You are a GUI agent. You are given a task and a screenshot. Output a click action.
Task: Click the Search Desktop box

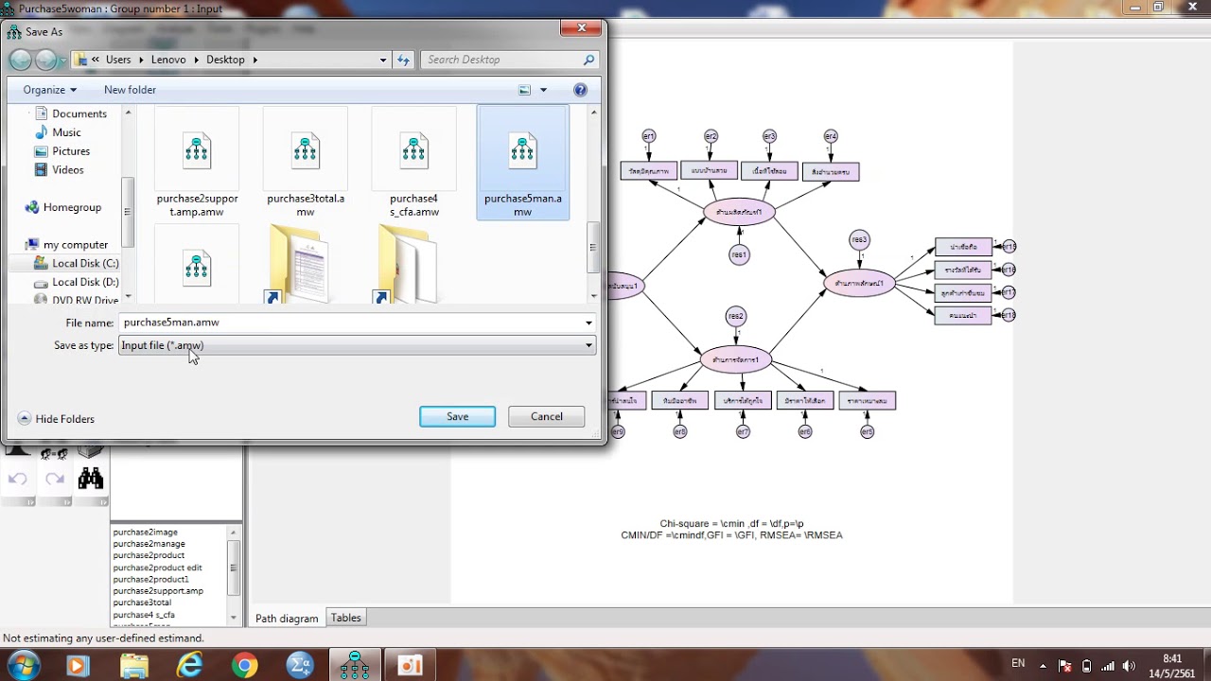[510, 60]
